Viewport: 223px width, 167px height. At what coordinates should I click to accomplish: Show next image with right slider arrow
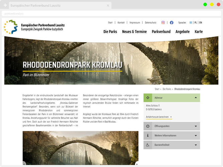tap(137, 164)
